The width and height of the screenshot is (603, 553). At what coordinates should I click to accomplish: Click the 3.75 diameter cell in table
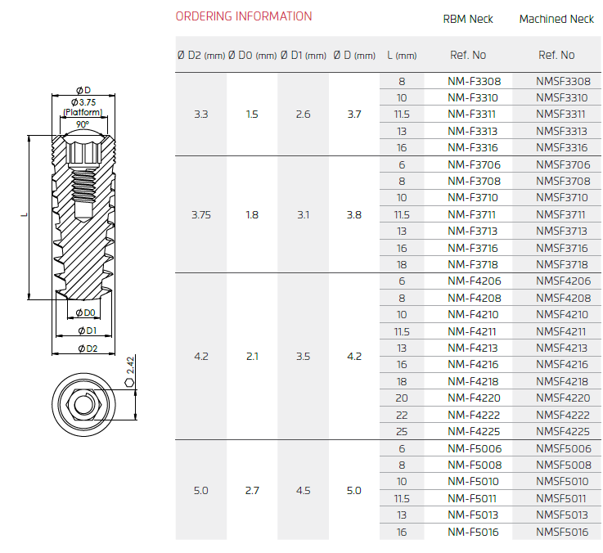200,214
